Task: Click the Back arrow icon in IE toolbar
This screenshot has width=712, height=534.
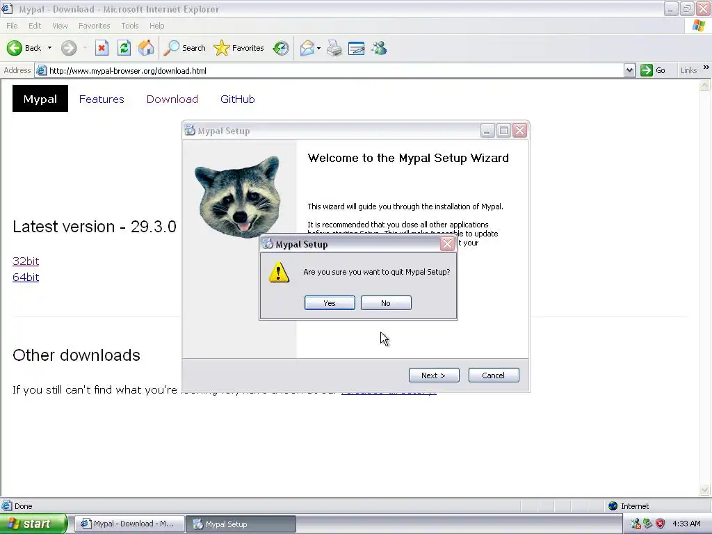Action: [15, 48]
